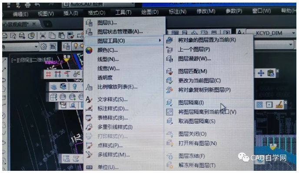Image resolution: width=299 pixels, height=173 pixels.
Task: Click the stacked layers floating toolbar icon
Action: pyautogui.click(x=53, y=87)
